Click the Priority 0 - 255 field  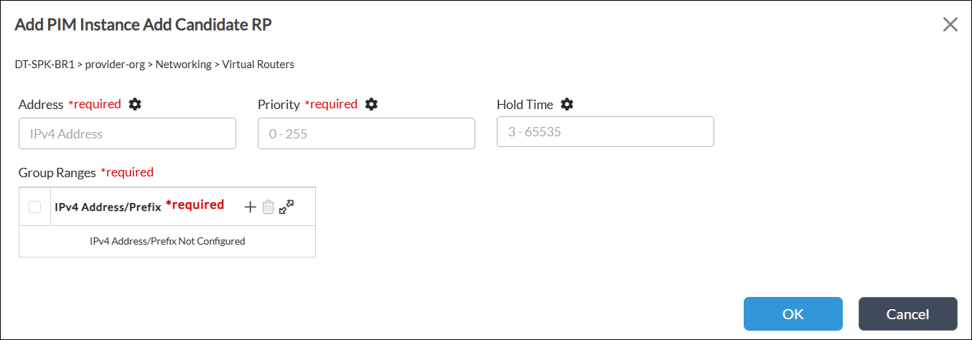366,133
